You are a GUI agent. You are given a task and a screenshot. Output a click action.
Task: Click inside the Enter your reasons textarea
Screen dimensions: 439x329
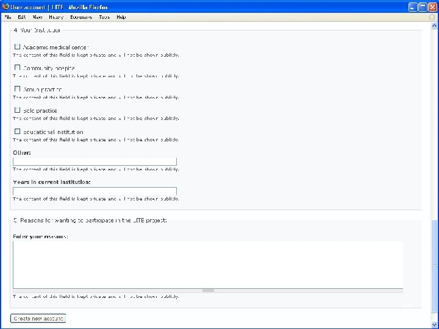pos(208,264)
